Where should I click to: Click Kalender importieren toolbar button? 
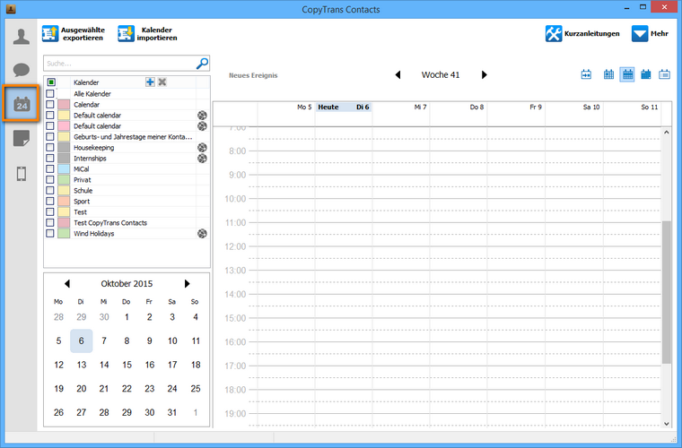(147, 34)
